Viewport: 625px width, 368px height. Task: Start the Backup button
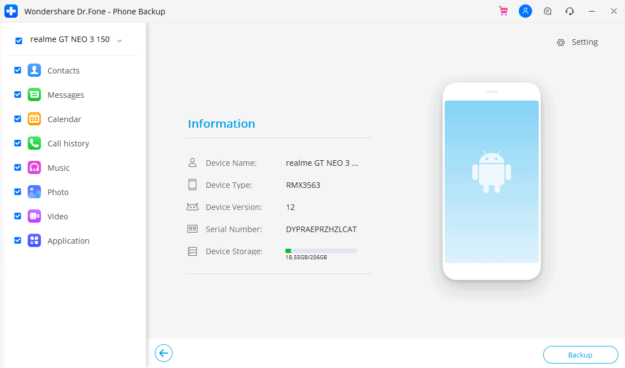point(580,355)
